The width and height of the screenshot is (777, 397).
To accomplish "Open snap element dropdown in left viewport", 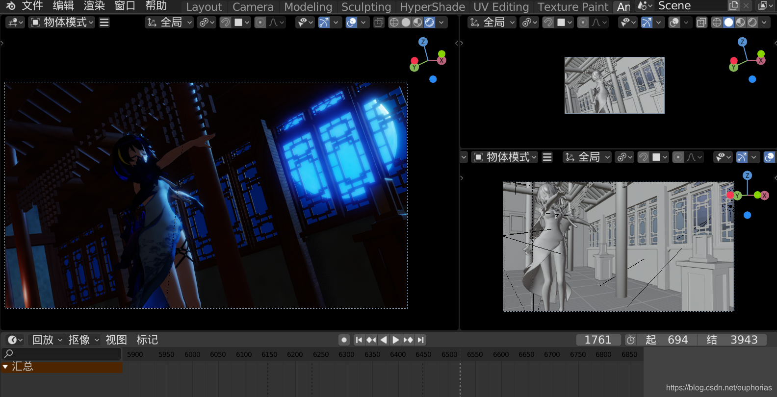I will coord(242,23).
